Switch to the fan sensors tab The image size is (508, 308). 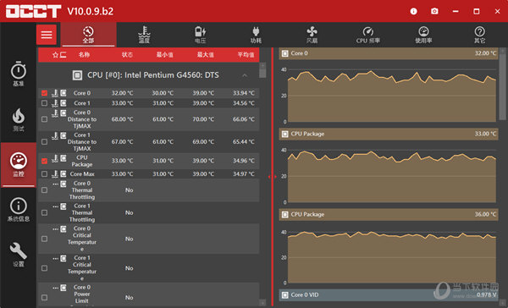click(x=312, y=35)
